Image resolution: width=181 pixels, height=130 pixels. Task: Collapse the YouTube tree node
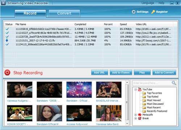(135, 90)
